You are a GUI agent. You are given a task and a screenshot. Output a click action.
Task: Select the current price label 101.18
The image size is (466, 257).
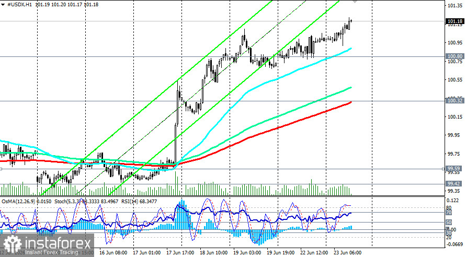[455, 21]
